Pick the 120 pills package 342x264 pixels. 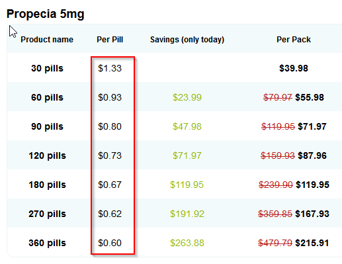[x=47, y=155]
